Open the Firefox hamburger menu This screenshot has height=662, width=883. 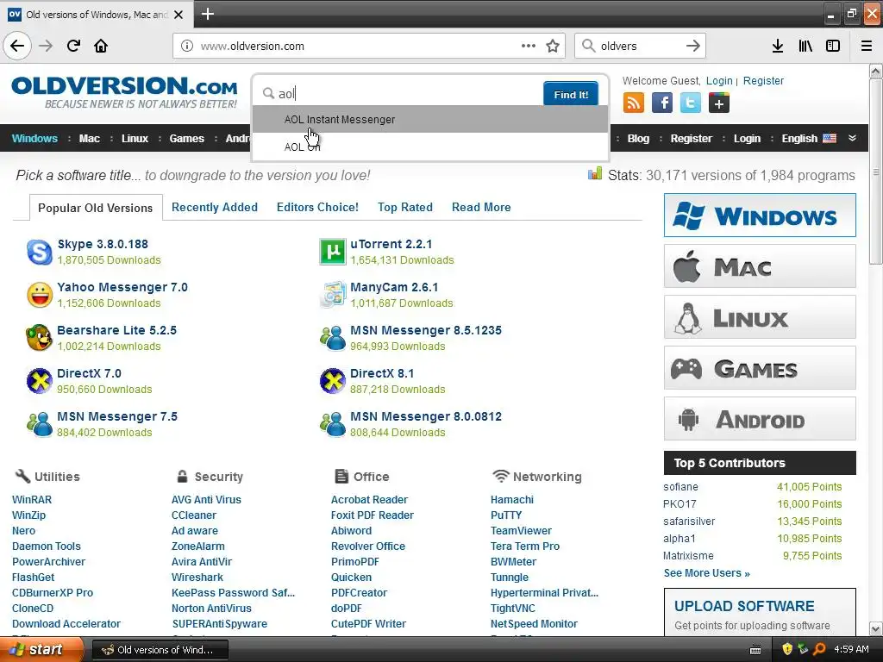tap(867, 47)
